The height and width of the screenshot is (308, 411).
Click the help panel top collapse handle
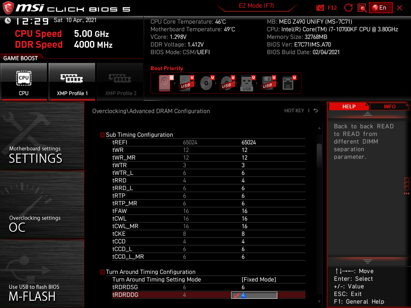[x=368, y=113]
